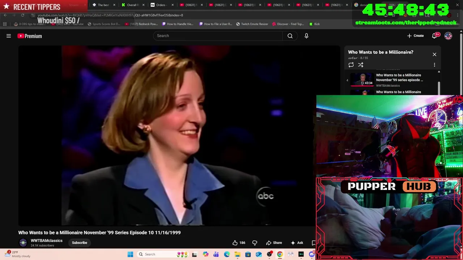Open 'How to File a User R...' bookmark
The image size is (463, 260).
216,24
